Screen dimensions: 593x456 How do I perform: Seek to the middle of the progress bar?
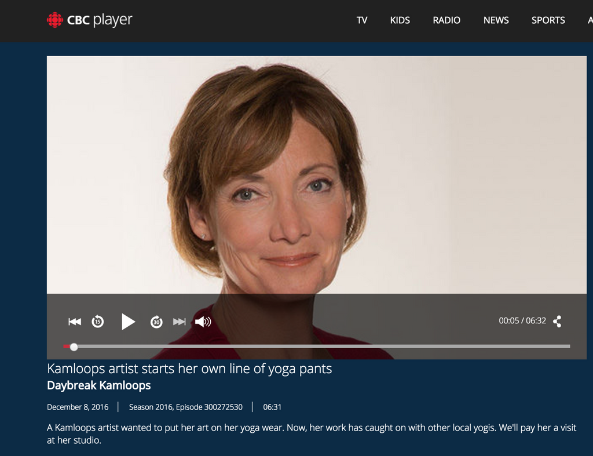(x=317, y=346)
